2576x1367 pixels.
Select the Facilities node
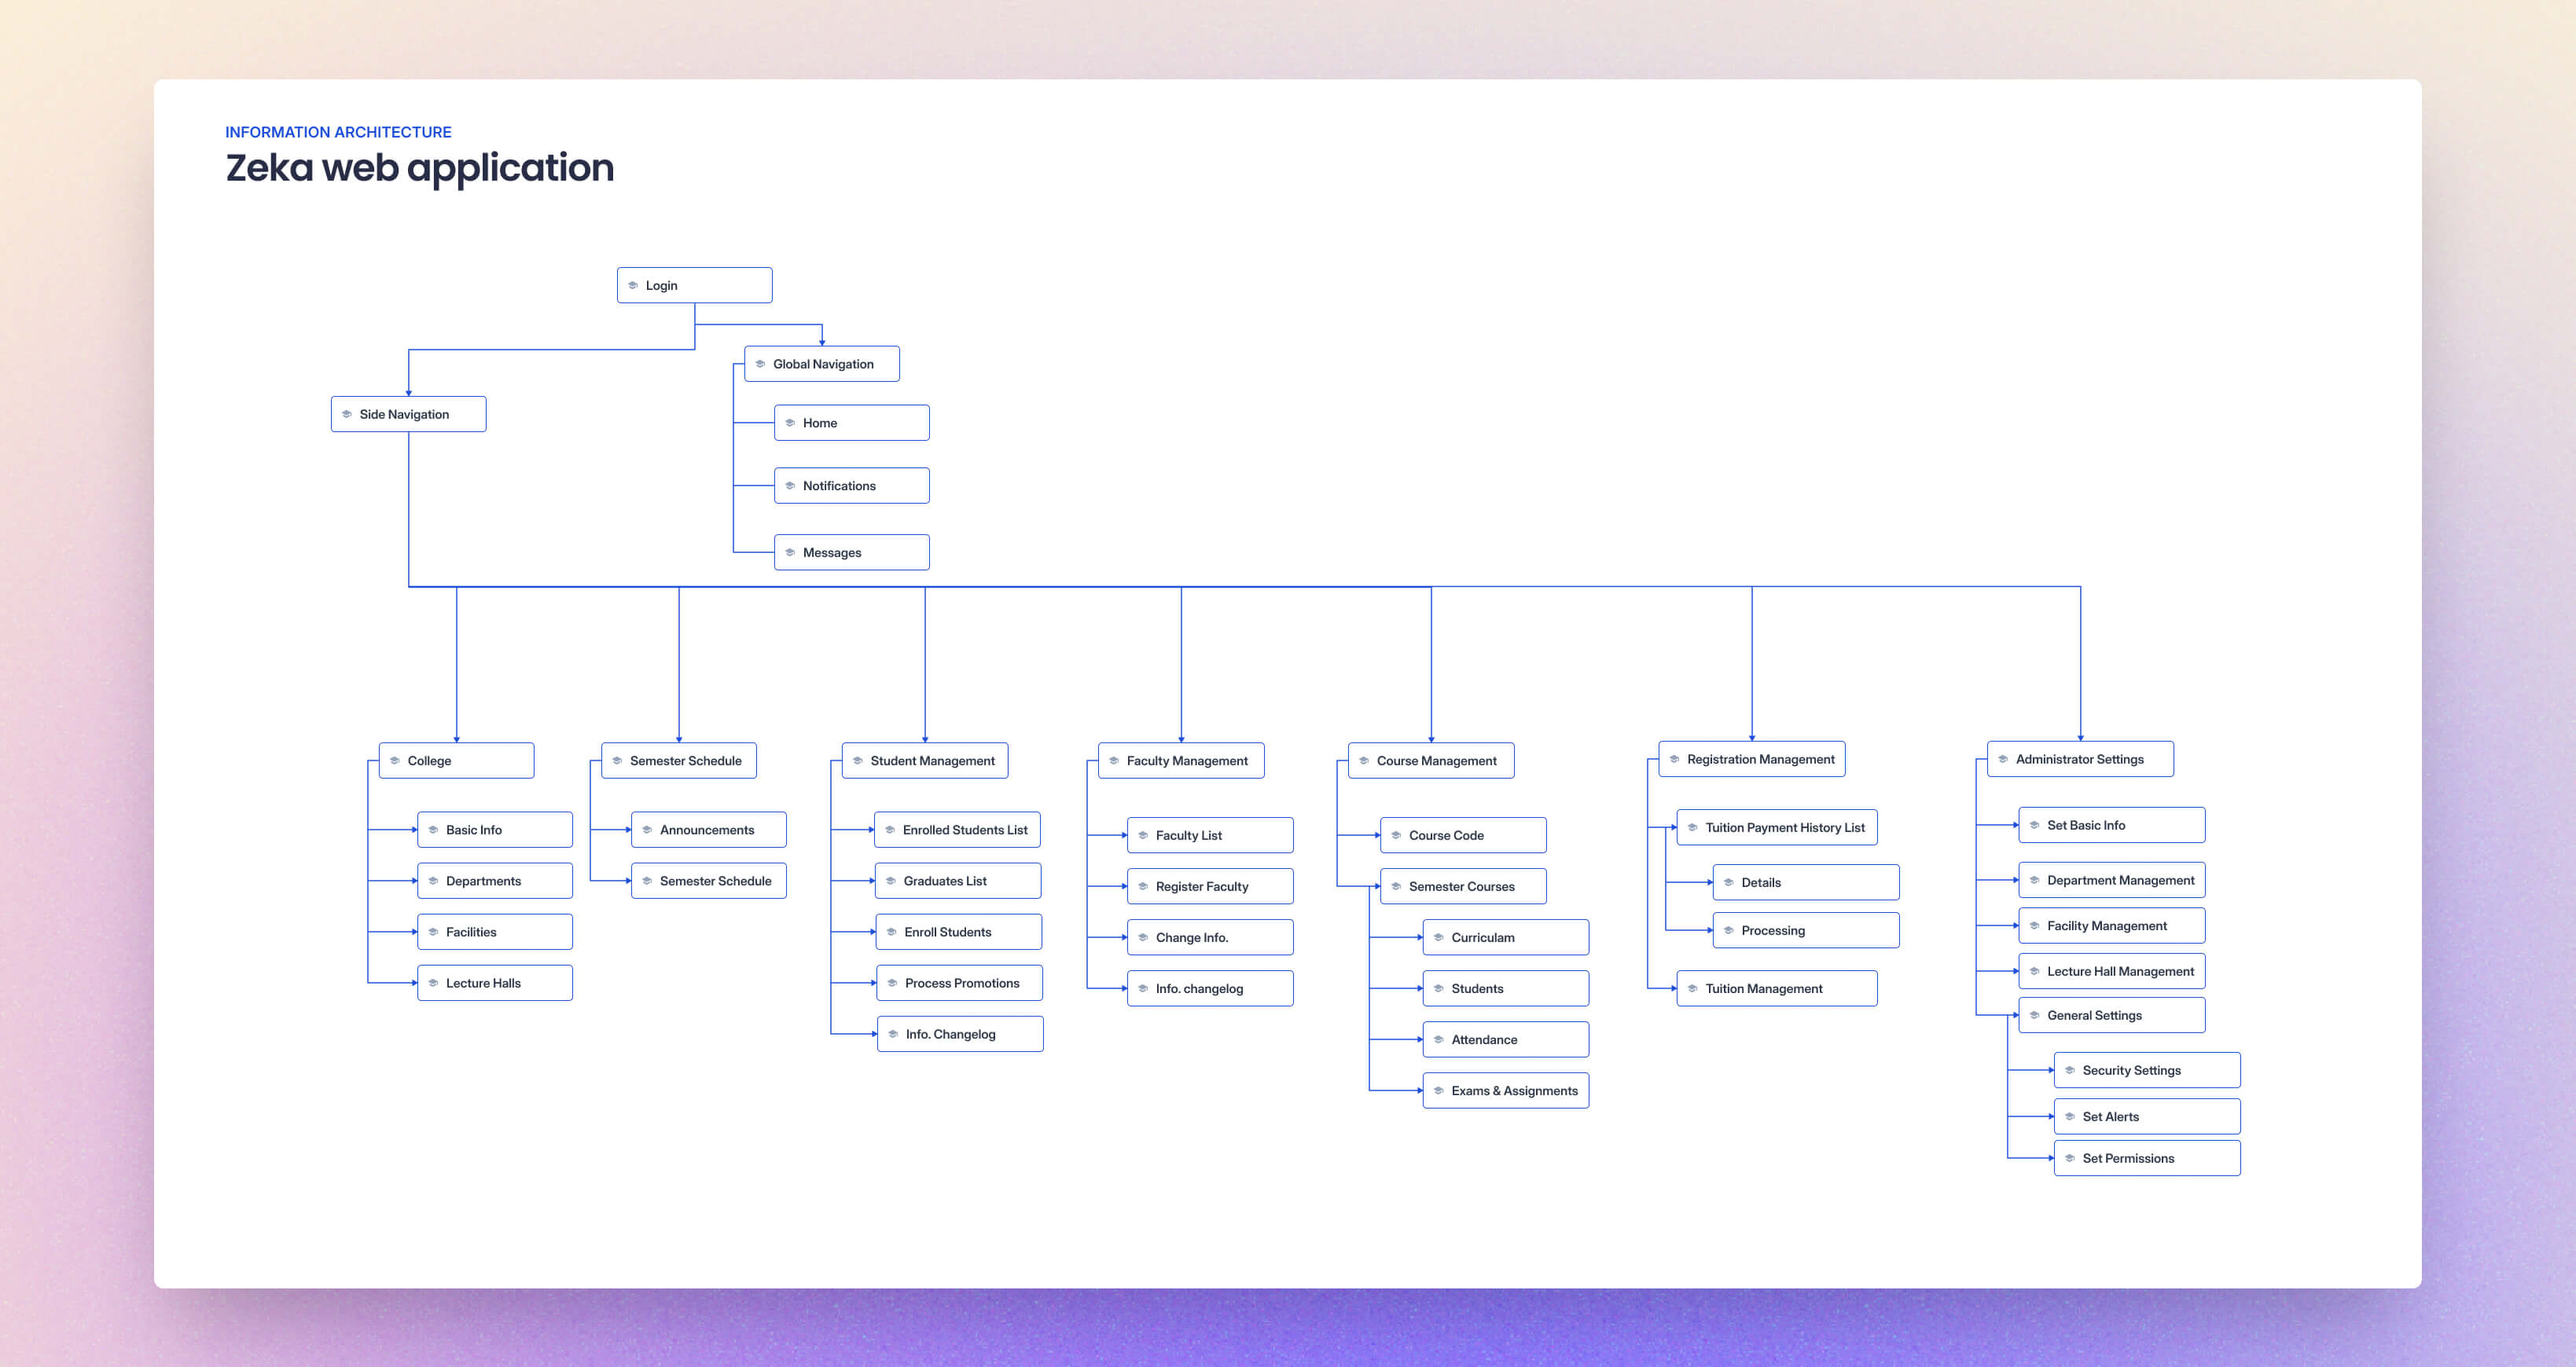tap(495, 933)
